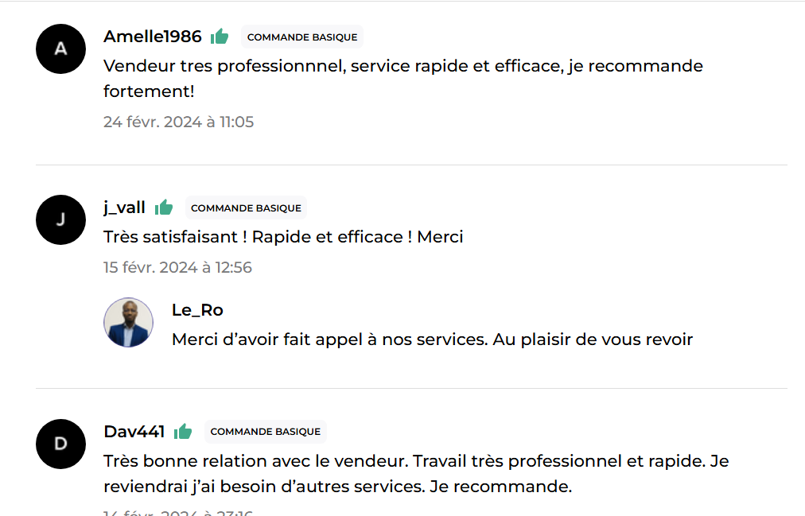
Task: Open Dav441's round avatar with letter D
Action: [60, 444]
